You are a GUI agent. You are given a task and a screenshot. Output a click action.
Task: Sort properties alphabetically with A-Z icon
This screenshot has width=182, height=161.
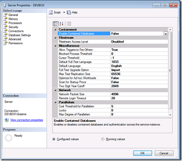pos(61,24)
